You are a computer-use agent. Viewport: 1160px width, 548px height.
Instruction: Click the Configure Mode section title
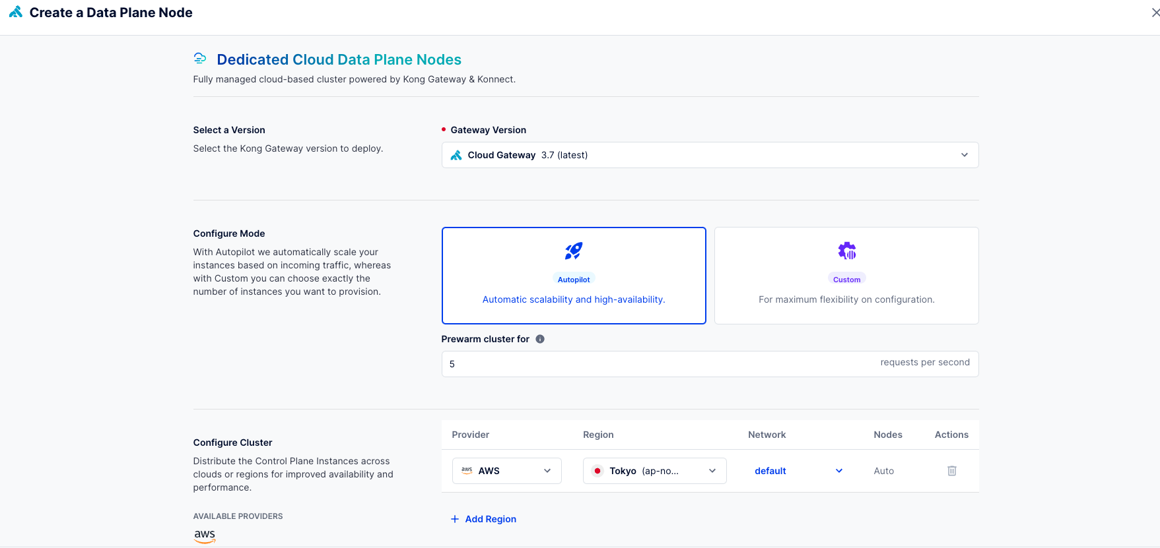tap(229, 233)
